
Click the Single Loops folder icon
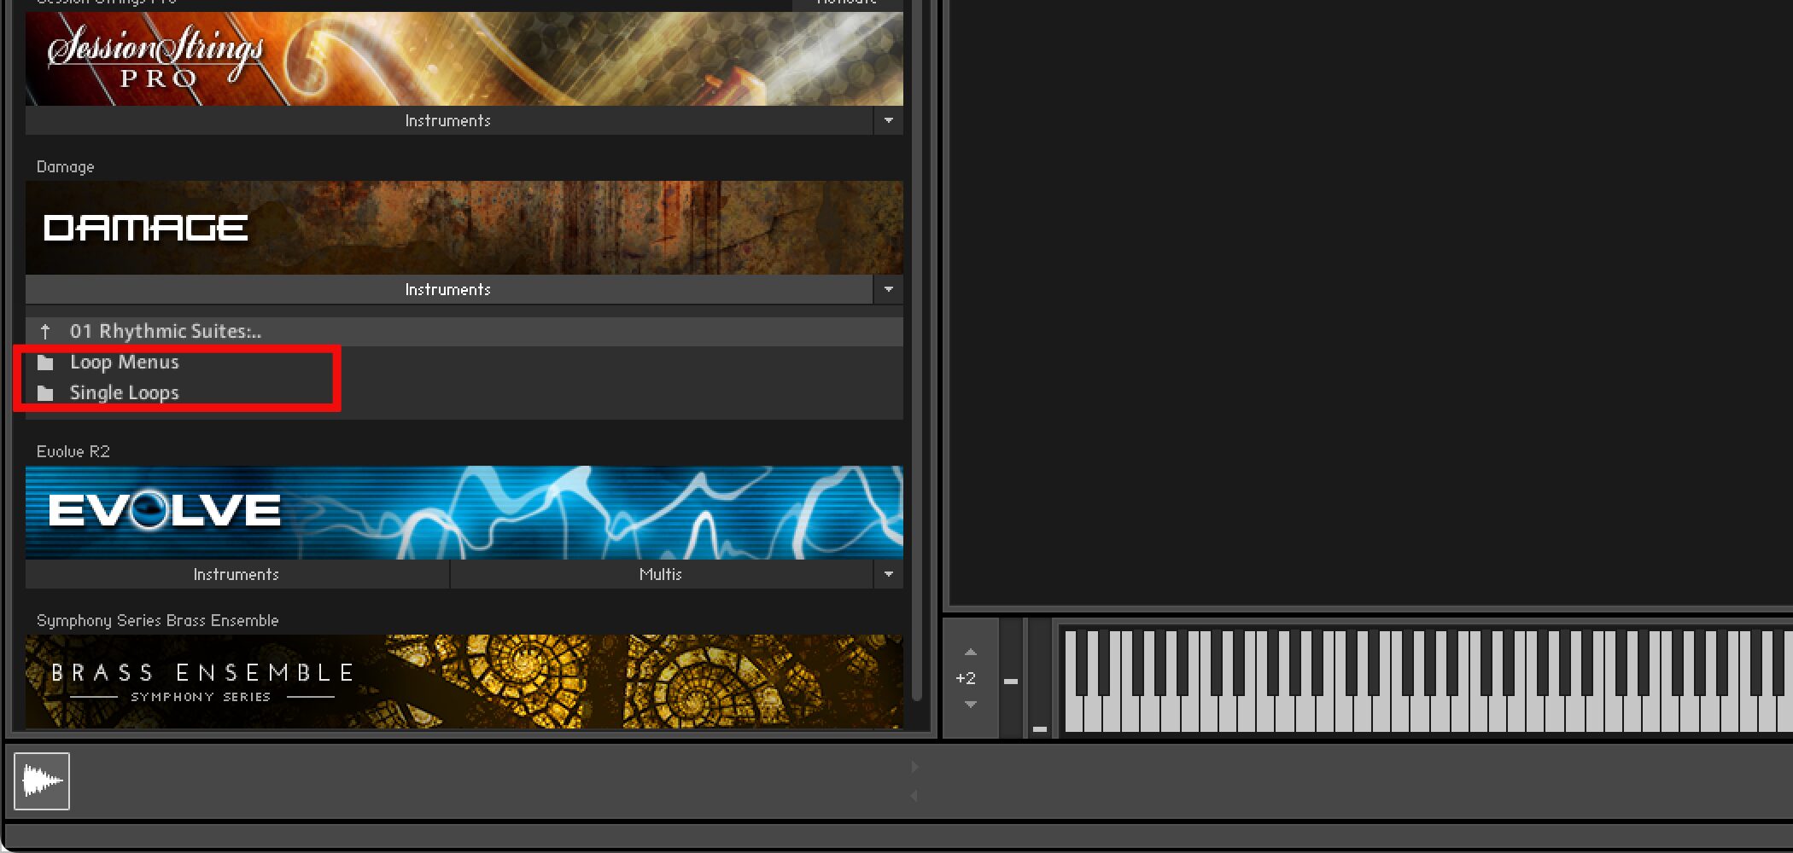[45, 393]
